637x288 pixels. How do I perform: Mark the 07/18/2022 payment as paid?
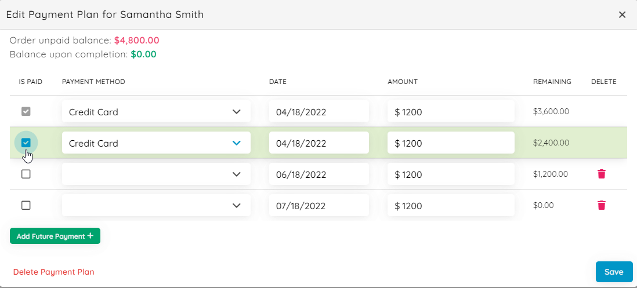click(26, 205)
